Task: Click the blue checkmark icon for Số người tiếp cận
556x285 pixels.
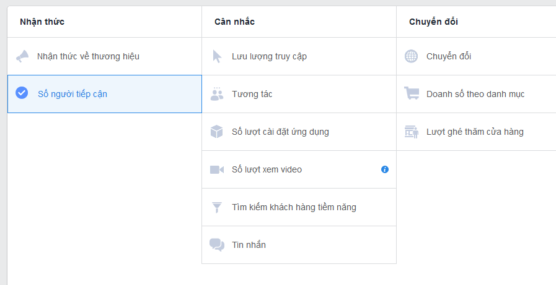Action: click(x=22, y=93)
